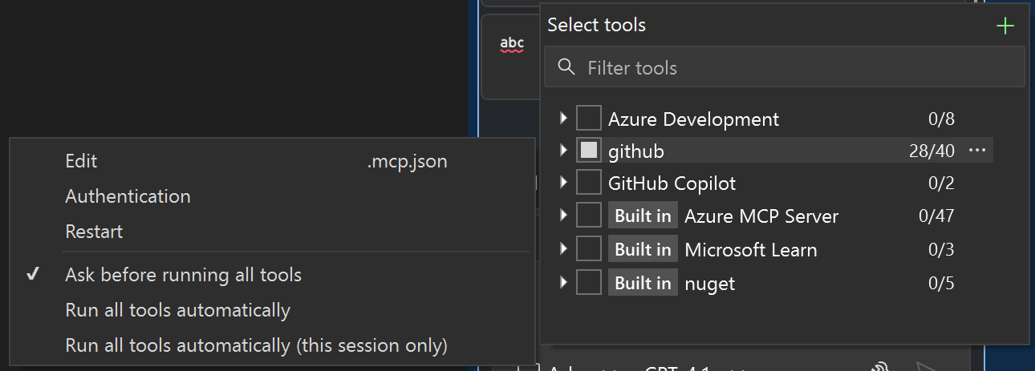Expand the Azure MCP Server group
Image resolution: width=1035 pixels, height=371 pixels.
pos(563,216)
